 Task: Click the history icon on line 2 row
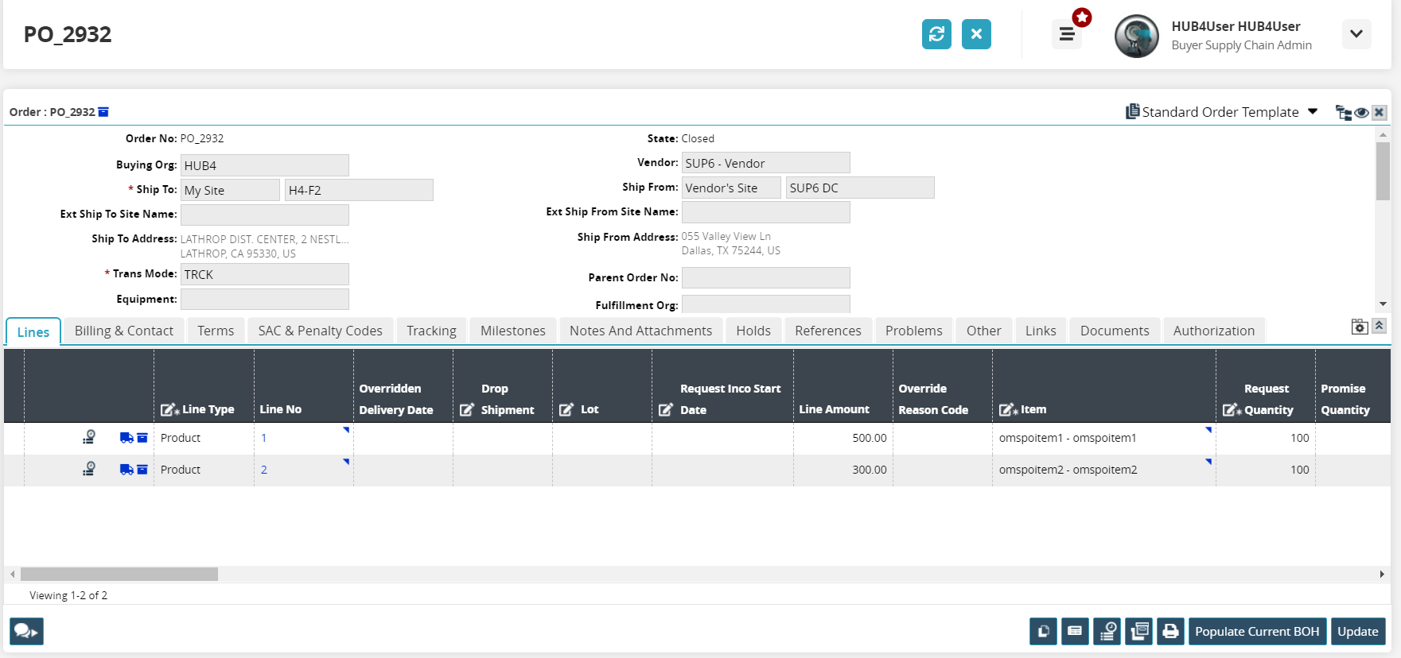tap(89, 470)
